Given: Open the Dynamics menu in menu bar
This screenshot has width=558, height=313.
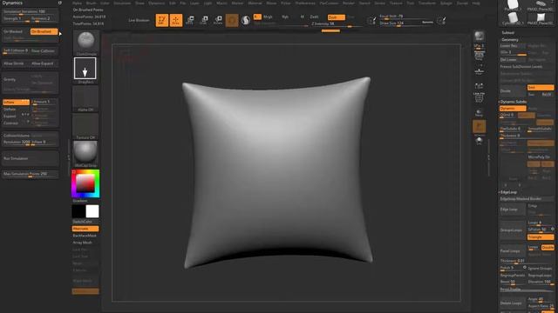Looking at the screenshot, I should [x=157, y=3].
